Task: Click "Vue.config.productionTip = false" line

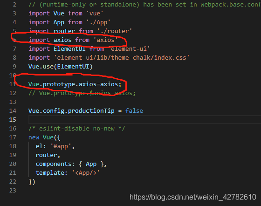Action: 86,111
